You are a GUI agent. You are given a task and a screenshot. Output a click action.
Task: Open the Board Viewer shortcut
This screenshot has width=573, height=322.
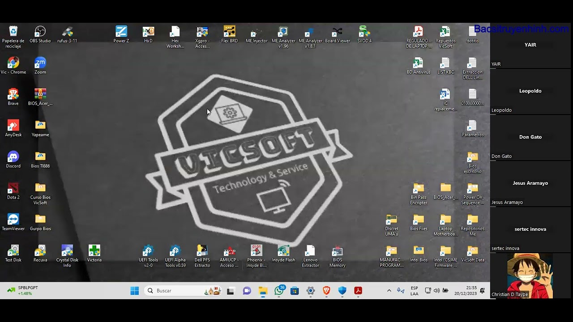(338, 34)
